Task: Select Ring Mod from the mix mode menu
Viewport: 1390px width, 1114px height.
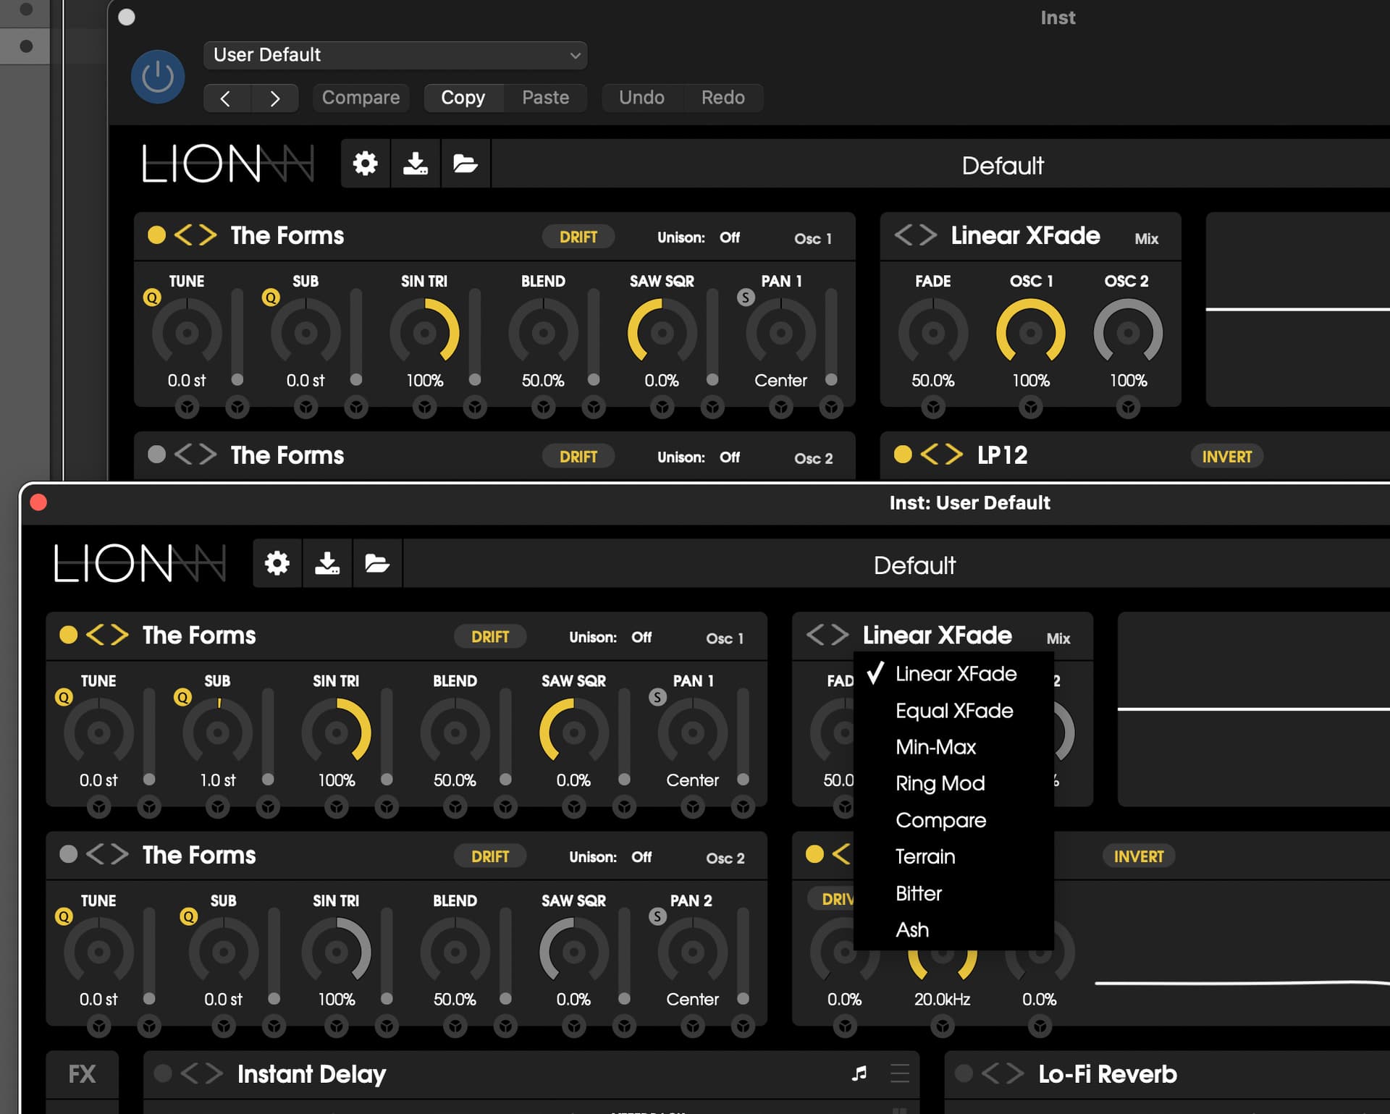Action: pyautogui.click(x=940, y=783)
